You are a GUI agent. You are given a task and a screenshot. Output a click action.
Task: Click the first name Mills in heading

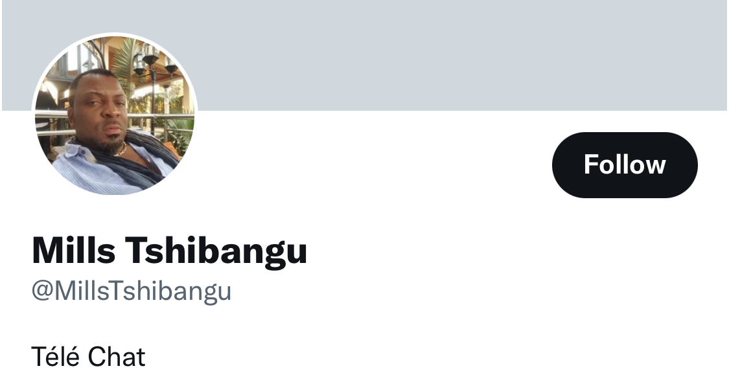click(x=73, y=249)
